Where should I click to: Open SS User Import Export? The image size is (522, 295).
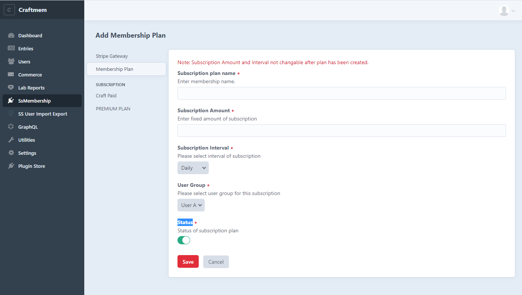(x=42, y=114)
